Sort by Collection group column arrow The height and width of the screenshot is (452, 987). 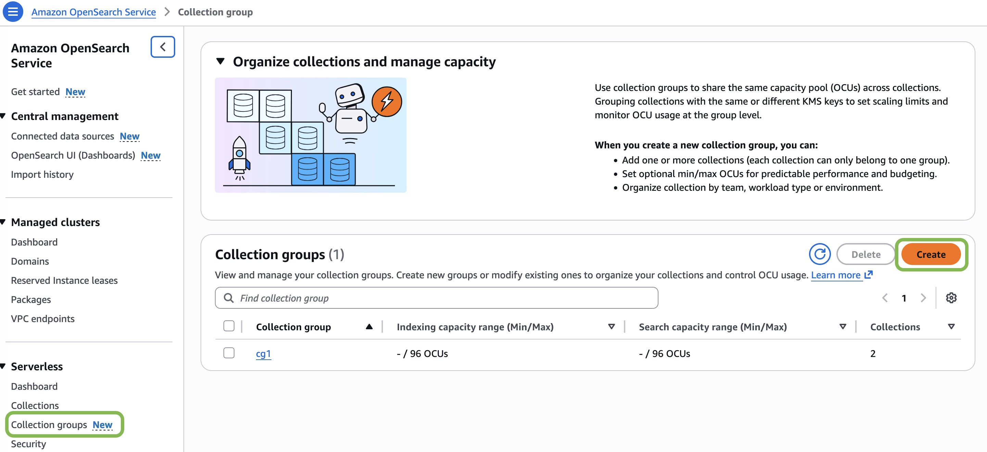pyautogui.click(x=369, y=327)
